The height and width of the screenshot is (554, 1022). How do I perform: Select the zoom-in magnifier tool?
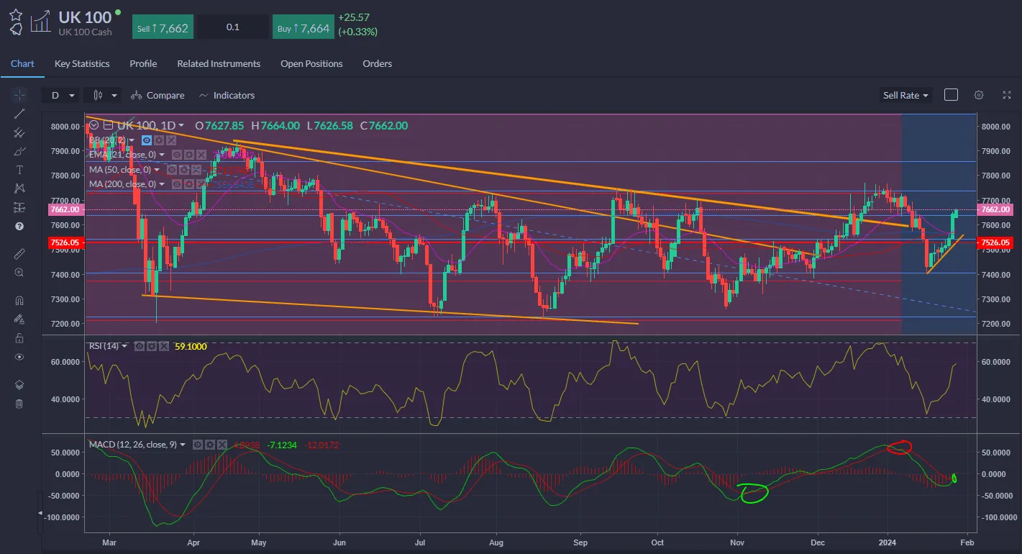[19, 272]
